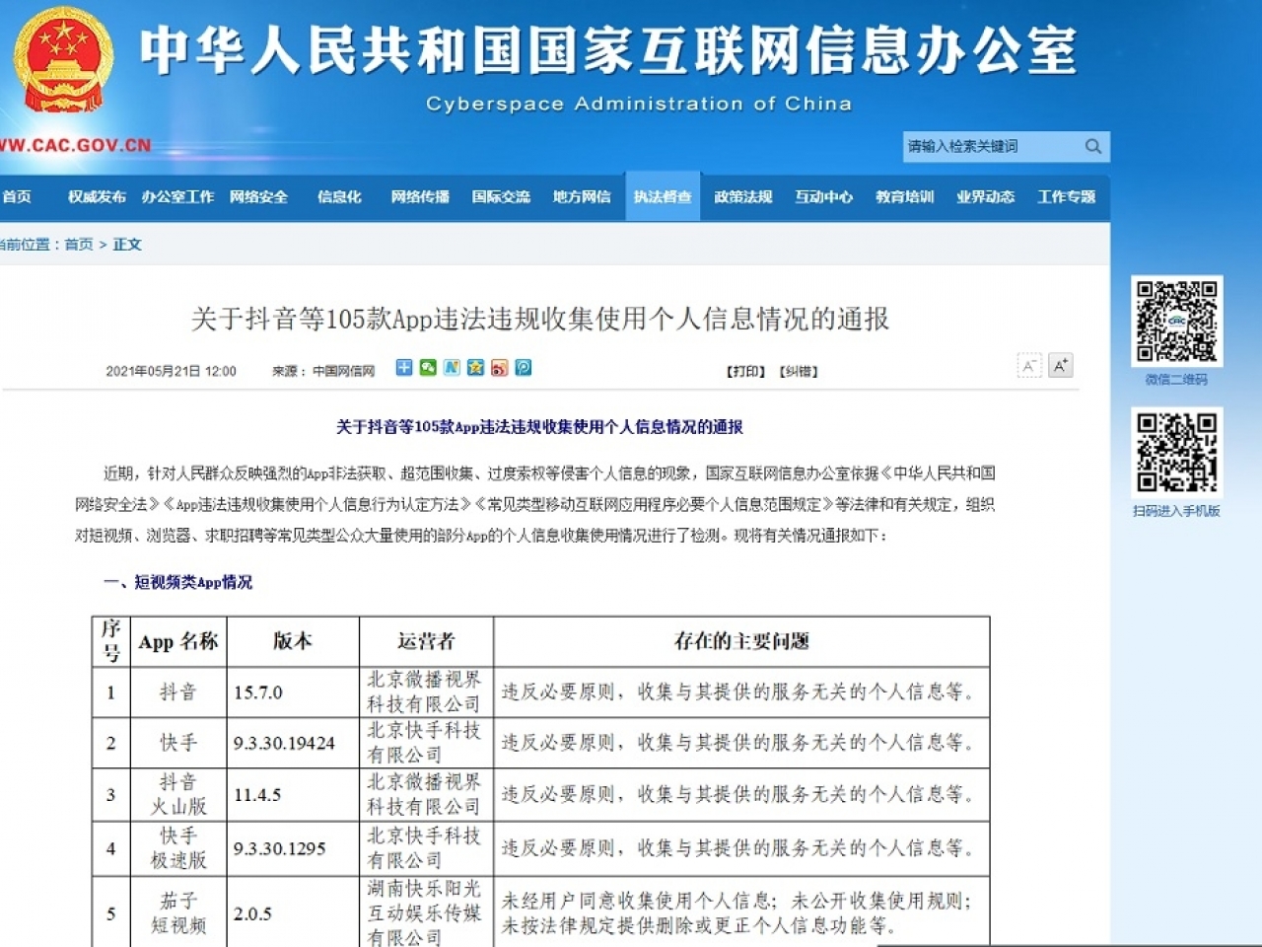Click the national emblem logo
The height and width of the screenshot is (947, 1262).
coord(62,61)
